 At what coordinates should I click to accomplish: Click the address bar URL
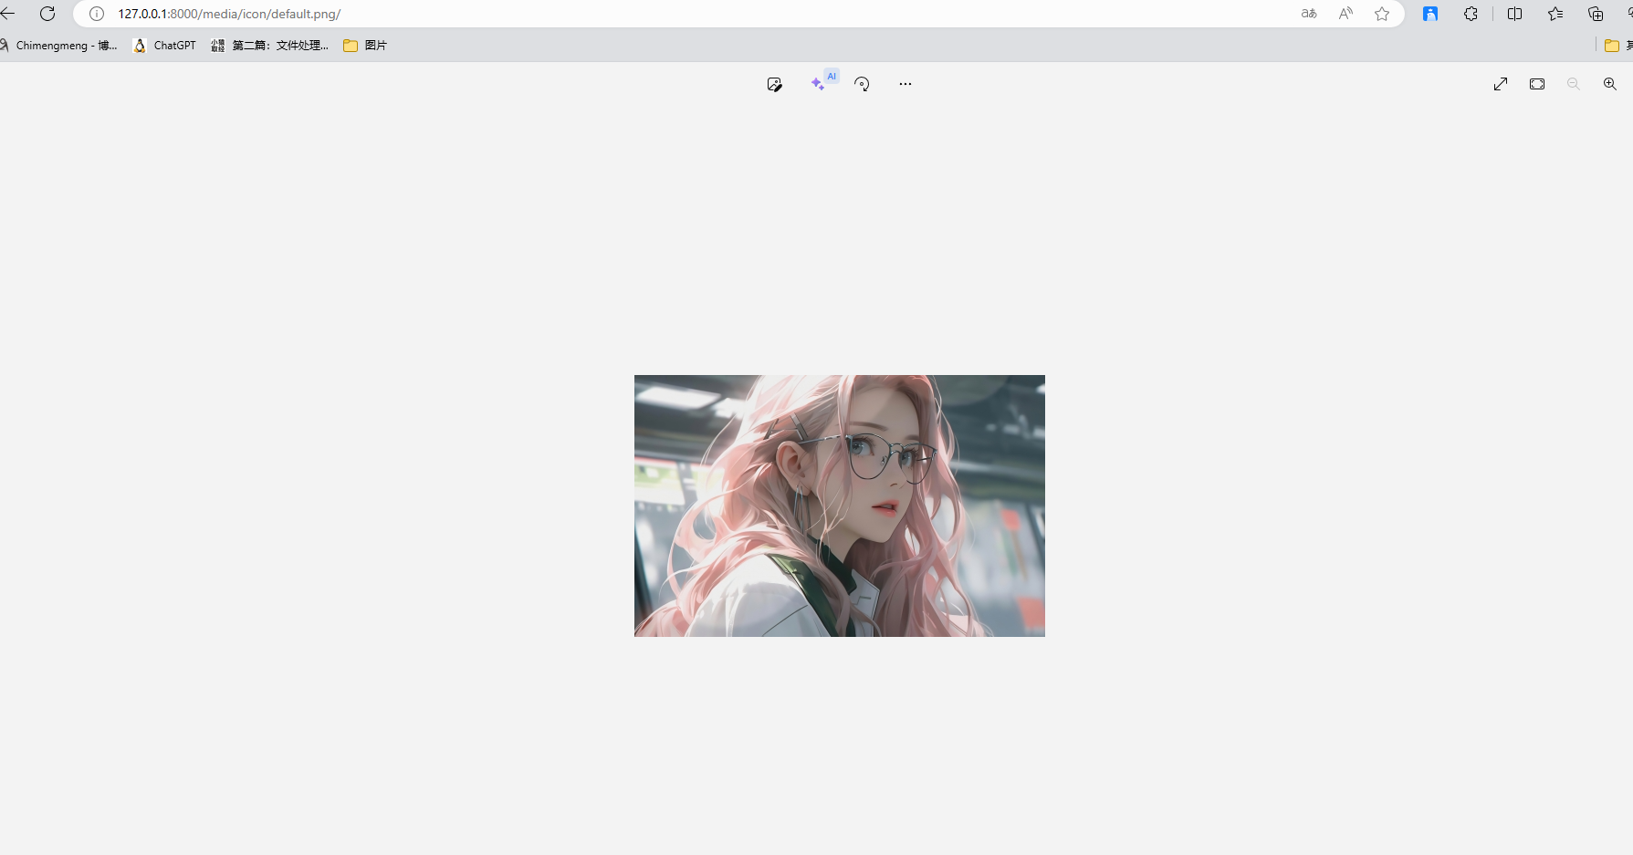229,14
